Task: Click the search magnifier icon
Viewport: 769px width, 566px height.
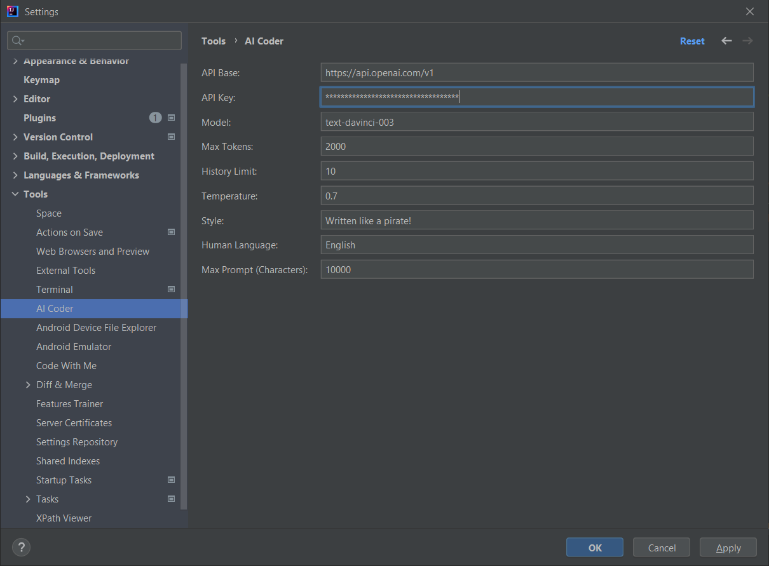Action: coord(17,41)
